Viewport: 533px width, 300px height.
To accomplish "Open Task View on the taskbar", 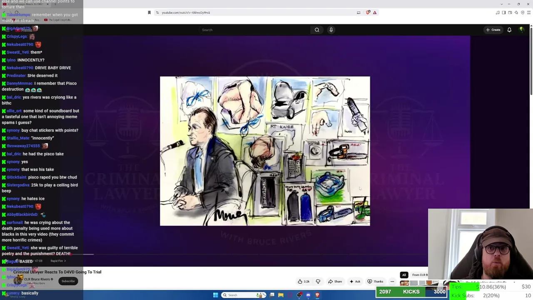I will [x=272, y=295].
